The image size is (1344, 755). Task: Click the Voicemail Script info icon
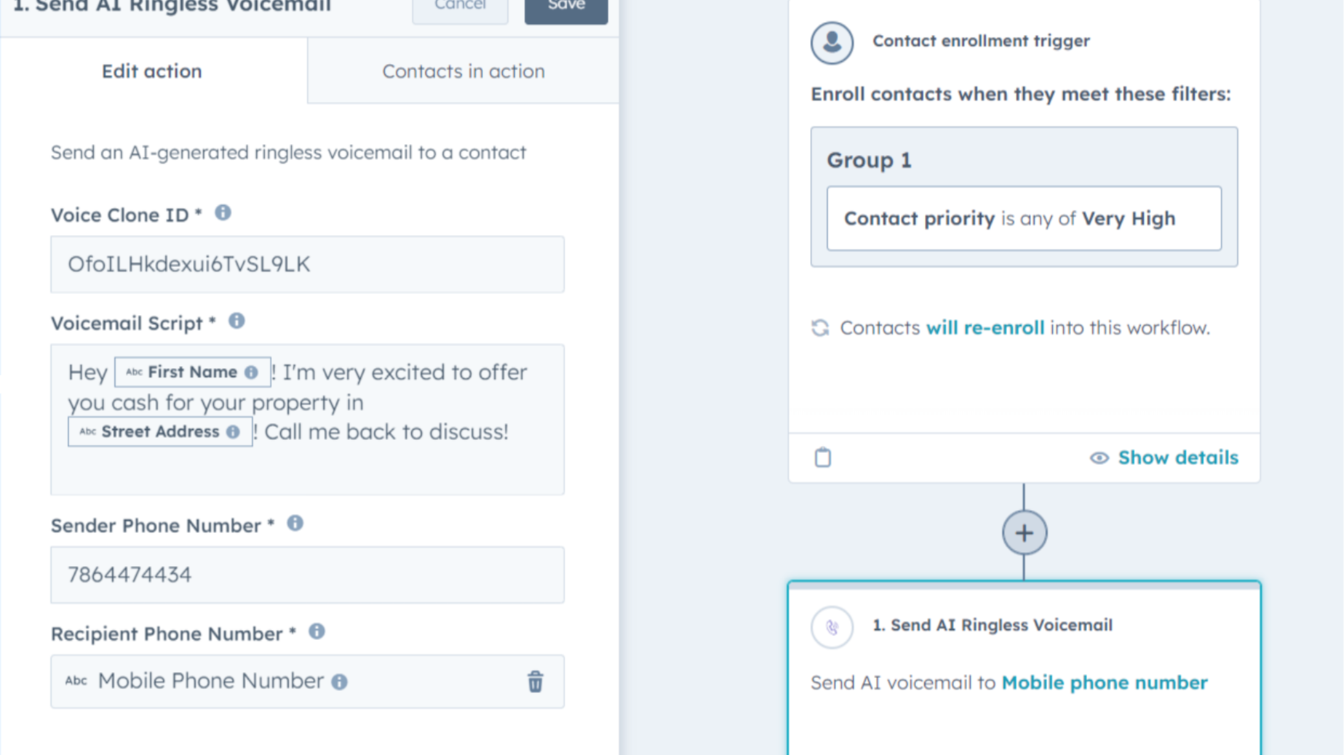(236, 321)
